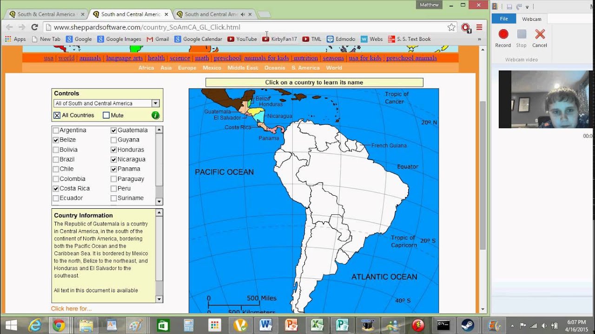The image size is (595, 334).
Task: Click the Cancel red X icon
Action: point(540,34)
